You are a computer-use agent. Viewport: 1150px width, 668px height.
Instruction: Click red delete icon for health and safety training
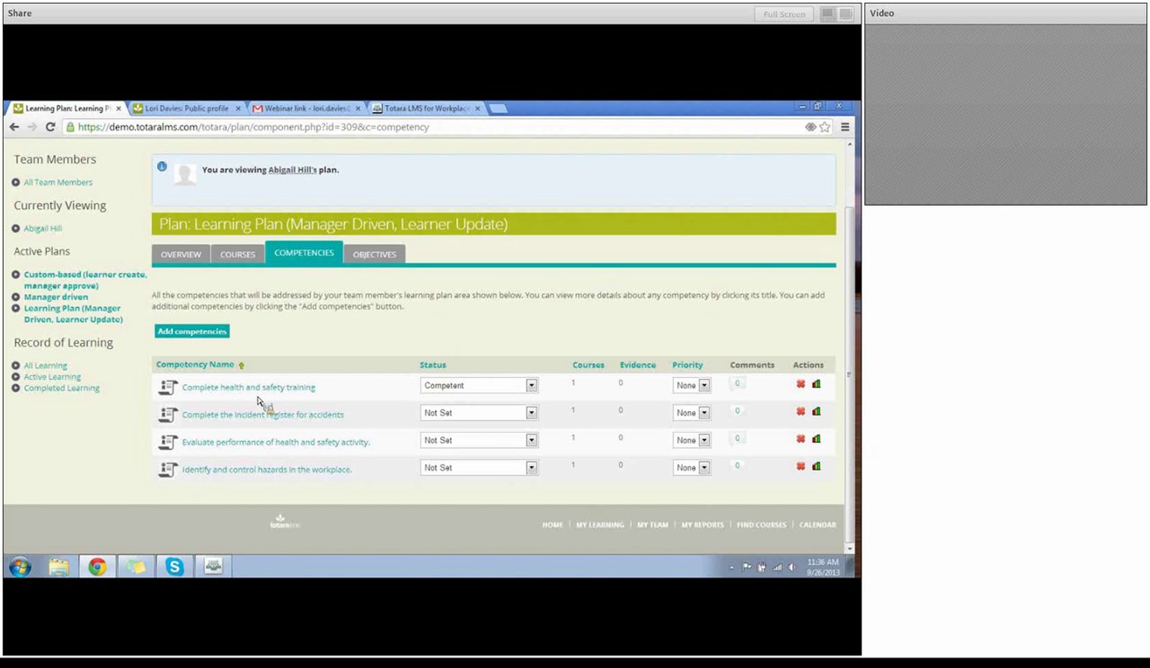pyautogui.click(x=800, y=384)
